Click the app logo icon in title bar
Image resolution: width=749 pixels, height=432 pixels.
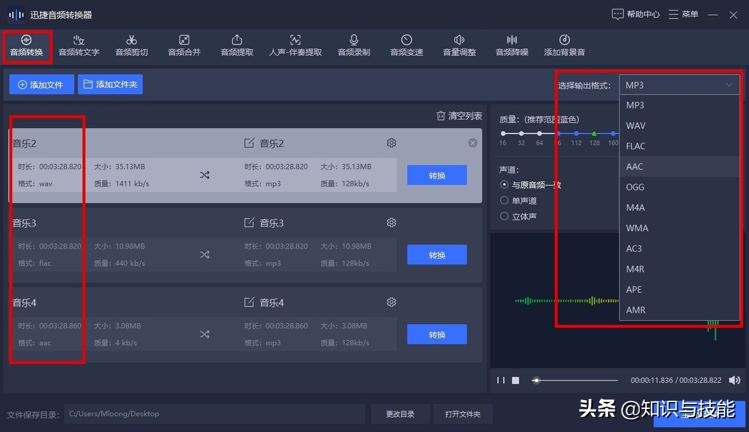[16, 14]
